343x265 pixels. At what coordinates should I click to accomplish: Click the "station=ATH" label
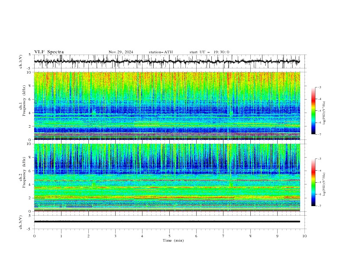[x=161, y=52]
